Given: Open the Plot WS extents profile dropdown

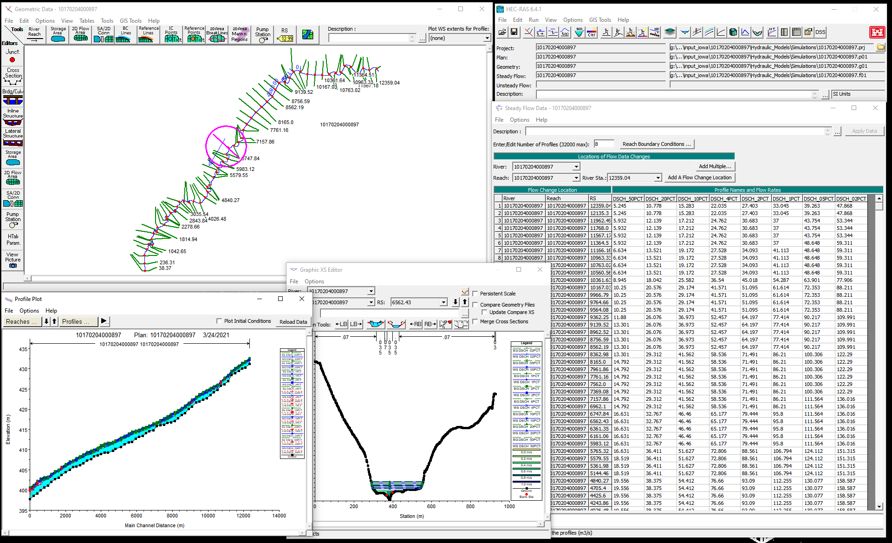Looking at the screenshot, I should point(487,38).
